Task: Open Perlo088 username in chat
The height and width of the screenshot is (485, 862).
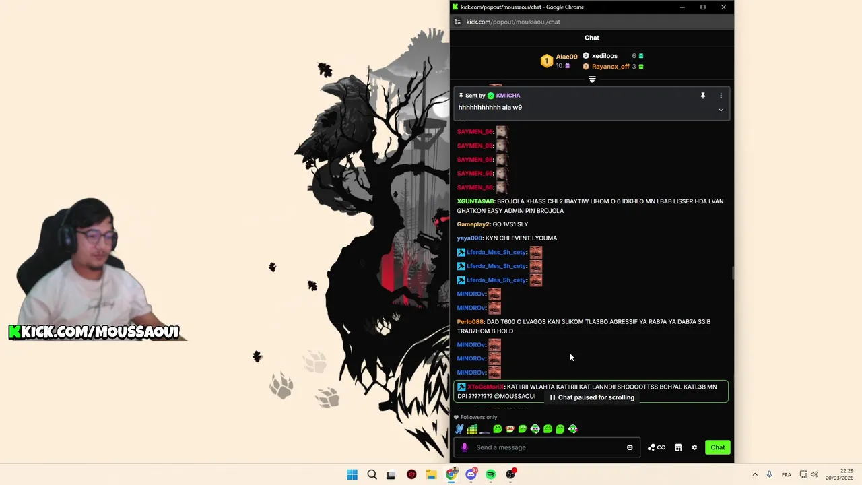Action: coord(470,322)
